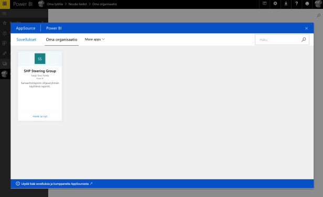
Task: Open the Recent clock icon in the sidebar
Action: [5, 33]
